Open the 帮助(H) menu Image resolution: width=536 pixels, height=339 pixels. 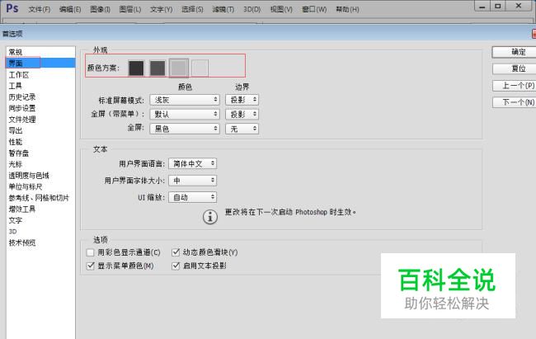tap(347, 10)
